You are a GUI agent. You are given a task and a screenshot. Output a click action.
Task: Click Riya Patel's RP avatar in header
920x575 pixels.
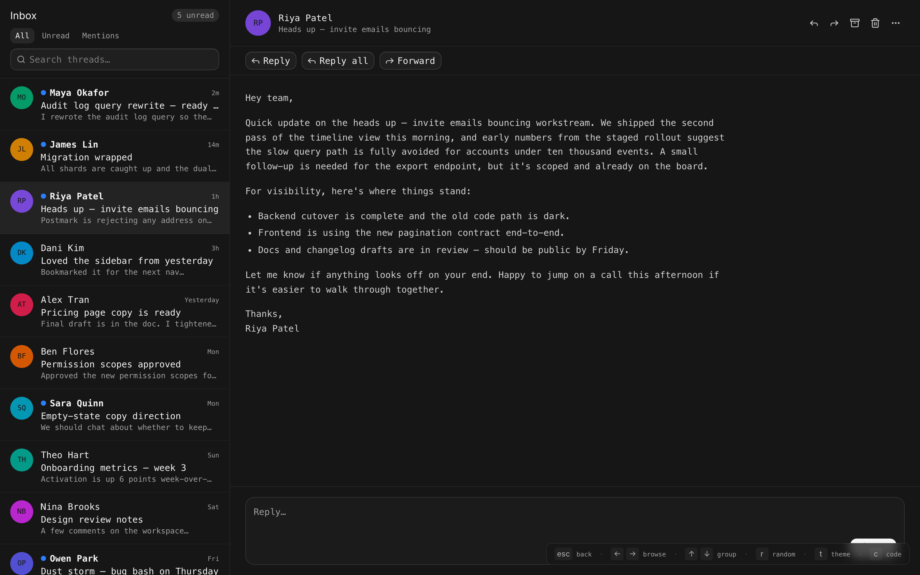tap(258, 23)
